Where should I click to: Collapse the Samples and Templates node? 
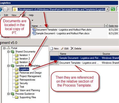[8, 66]
